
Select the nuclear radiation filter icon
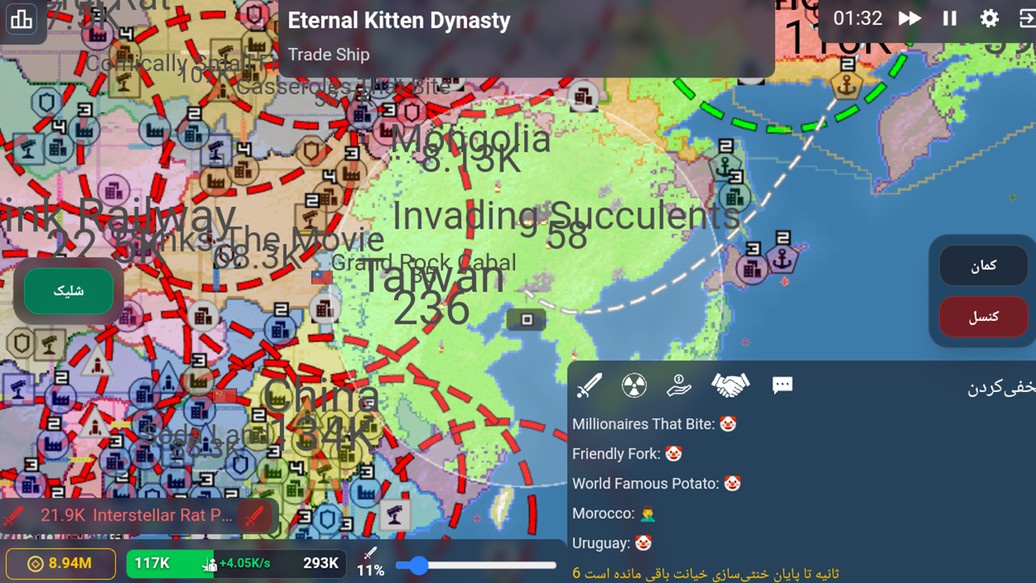634,385
